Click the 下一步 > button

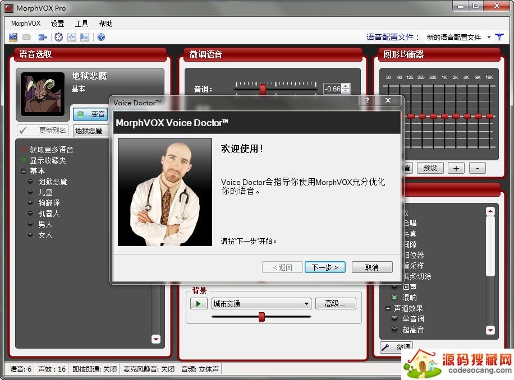tap(325, 267)
